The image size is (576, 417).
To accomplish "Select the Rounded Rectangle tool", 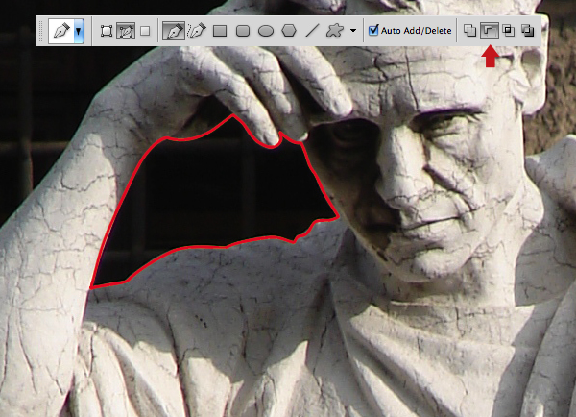I will (243, 31).
